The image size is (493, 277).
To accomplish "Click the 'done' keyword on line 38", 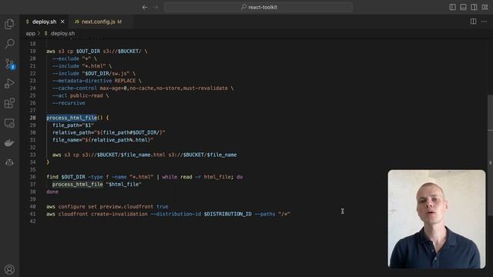I will [52, 192].
